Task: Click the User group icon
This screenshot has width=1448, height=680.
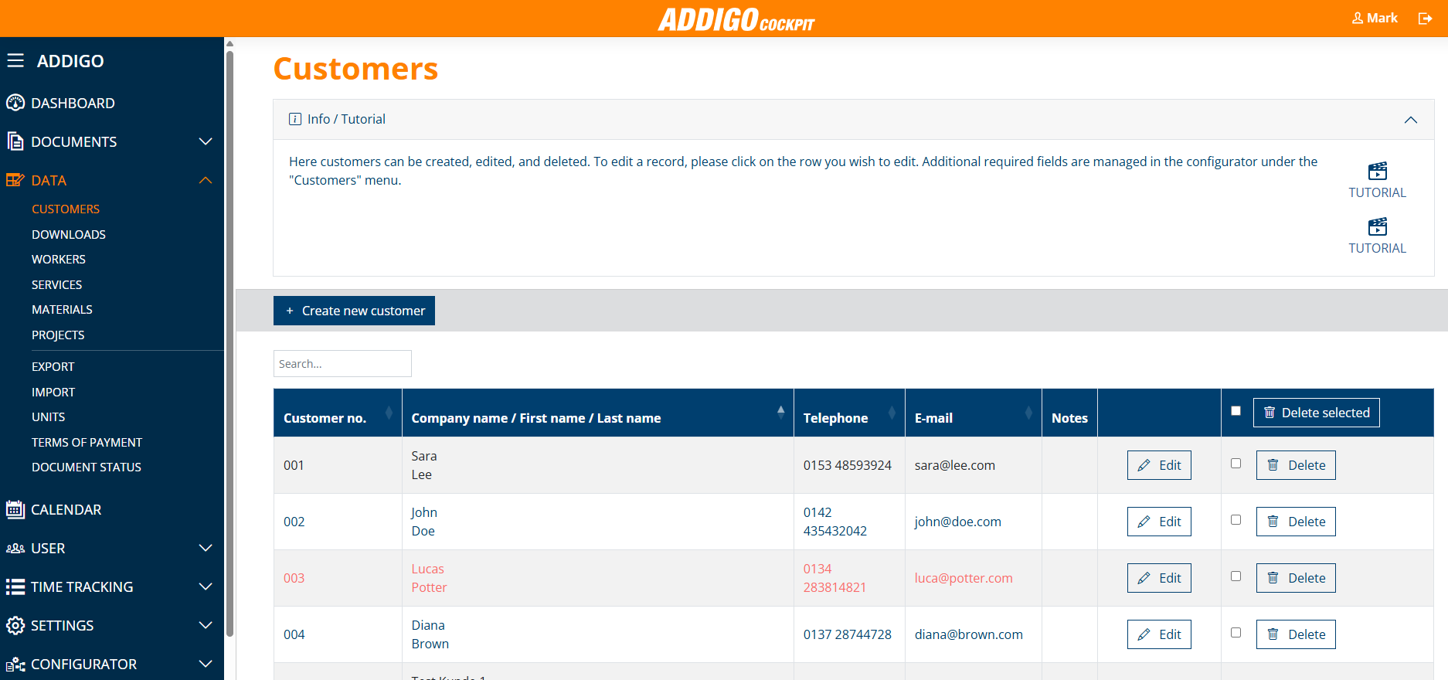Action: pyautogui.click(x=15, y=548)
